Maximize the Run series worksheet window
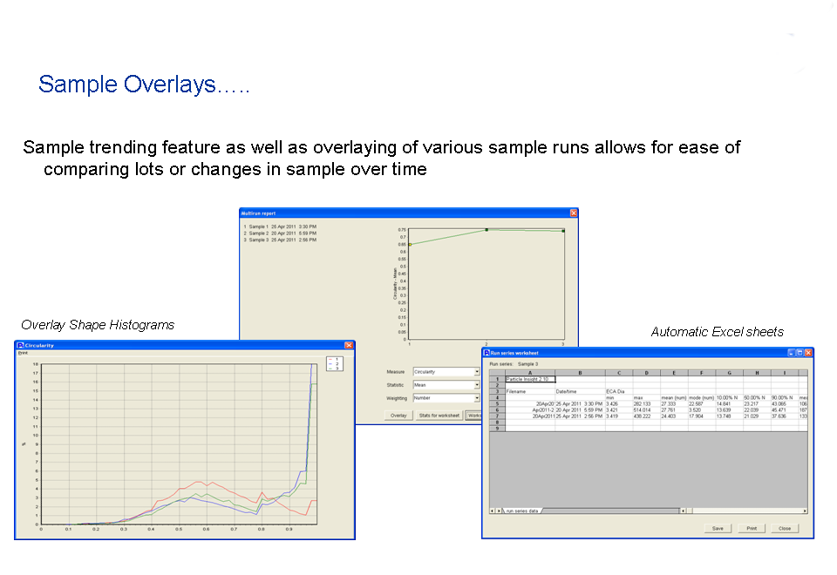This screenshot has height=575, width=837. coord(800,353)
